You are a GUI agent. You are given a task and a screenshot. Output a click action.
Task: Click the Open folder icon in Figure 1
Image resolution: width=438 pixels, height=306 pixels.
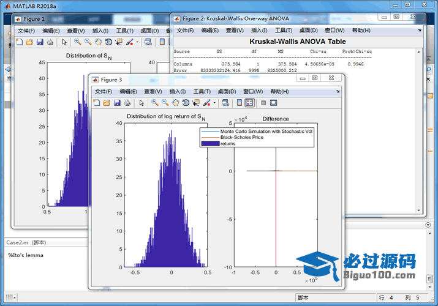[29, 42]
